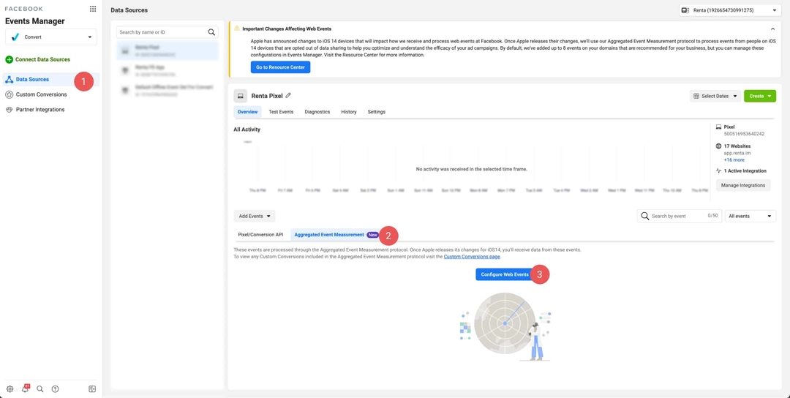The height and width of the screenshot is (398, 790).
Task: Open the Select Dates dropdown
Action: pos(715,96)
